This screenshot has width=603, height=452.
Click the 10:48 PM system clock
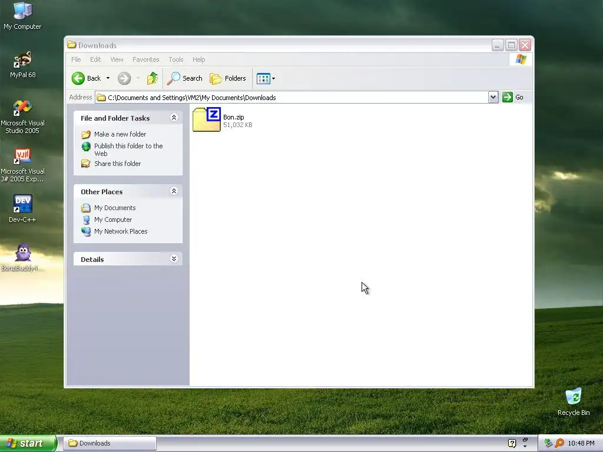tap(581, 443)
